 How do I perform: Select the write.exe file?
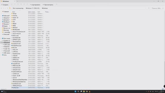point(30,88)
